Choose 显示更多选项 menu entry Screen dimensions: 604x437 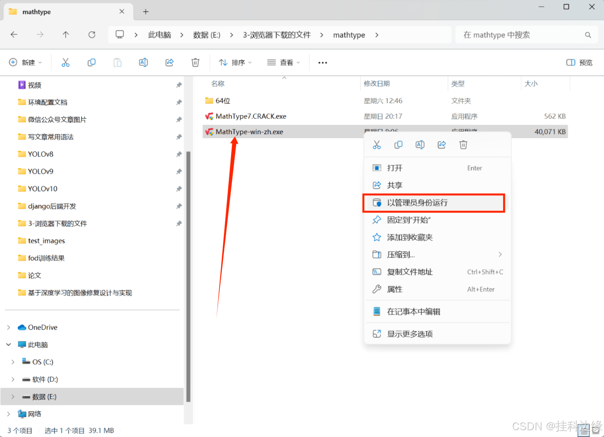point(437,334)
